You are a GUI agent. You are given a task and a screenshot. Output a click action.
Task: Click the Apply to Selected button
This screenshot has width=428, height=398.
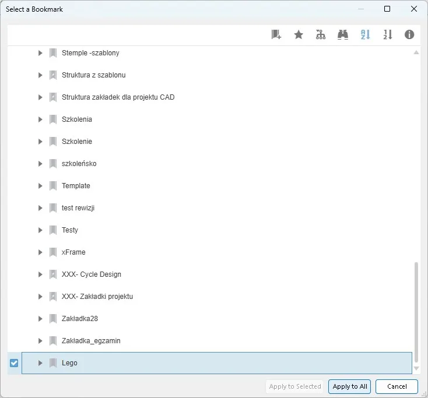coord(295,386)
